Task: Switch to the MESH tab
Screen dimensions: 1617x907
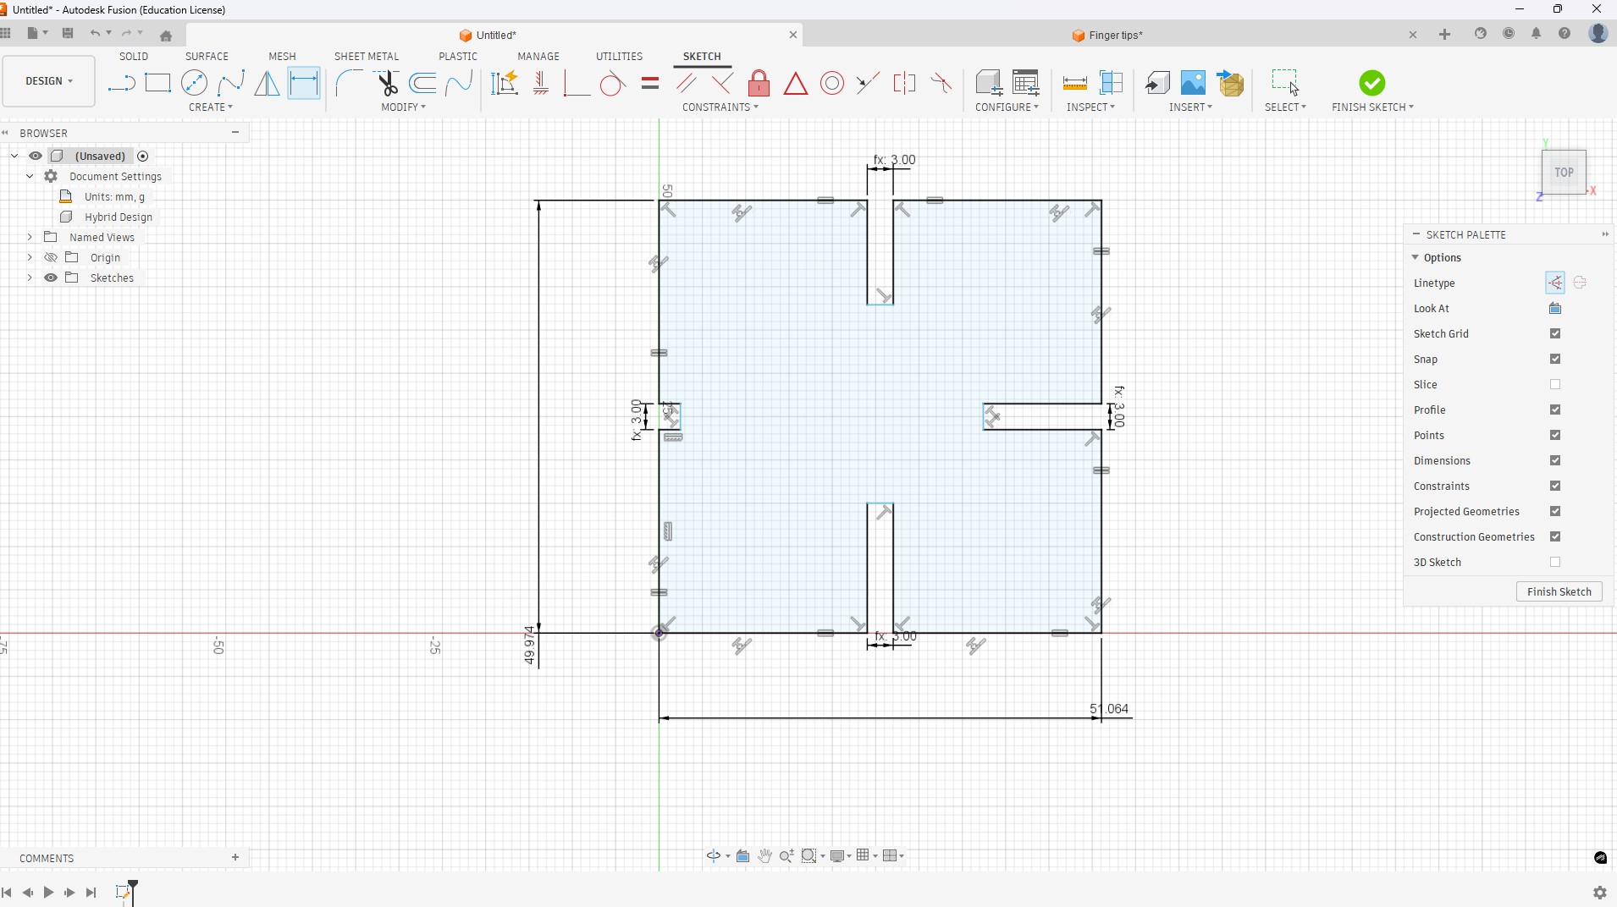Action: [283, 57]
